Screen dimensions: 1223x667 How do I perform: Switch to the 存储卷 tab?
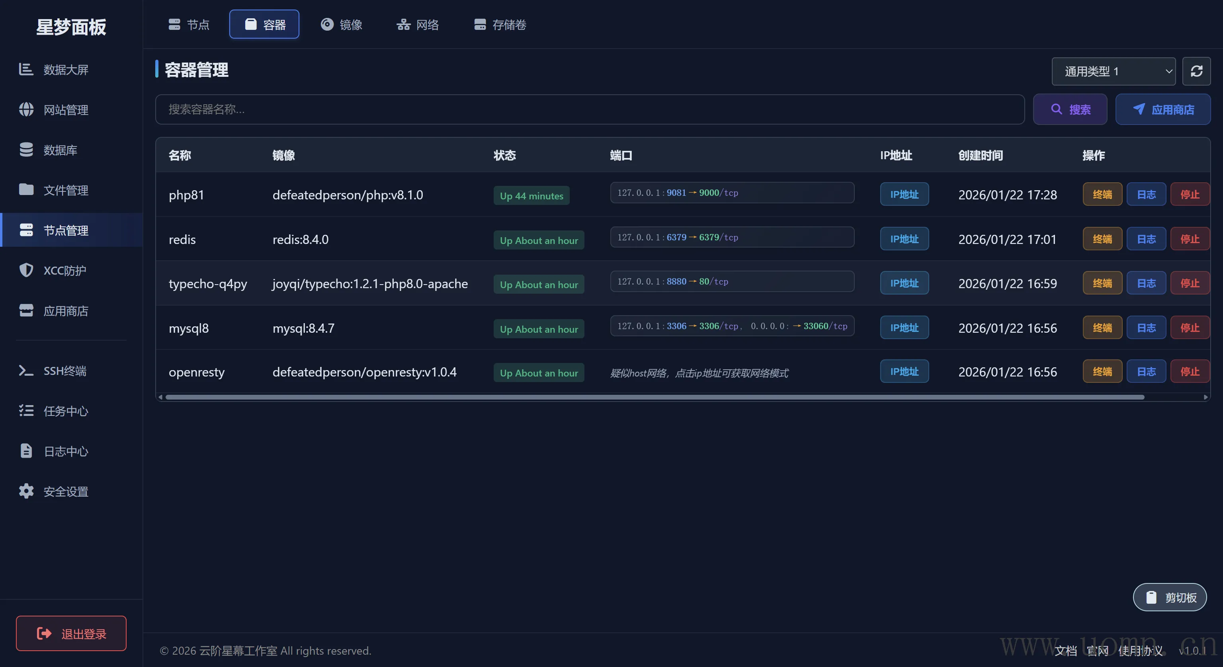point(500,24)
